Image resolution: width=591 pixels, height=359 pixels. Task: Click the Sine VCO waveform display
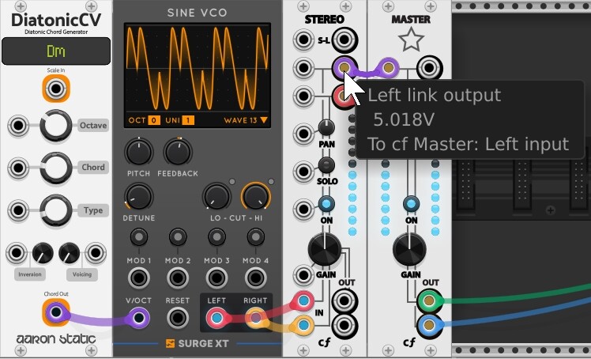point(197,70)
